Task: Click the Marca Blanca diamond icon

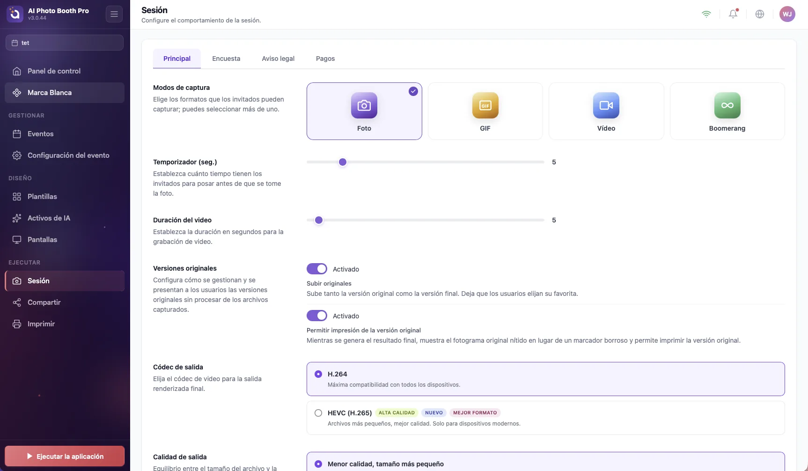Action: pos(17,93)
